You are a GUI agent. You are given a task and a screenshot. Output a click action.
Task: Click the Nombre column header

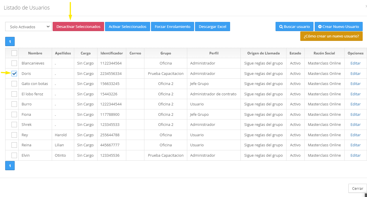(x=35, y=53)
